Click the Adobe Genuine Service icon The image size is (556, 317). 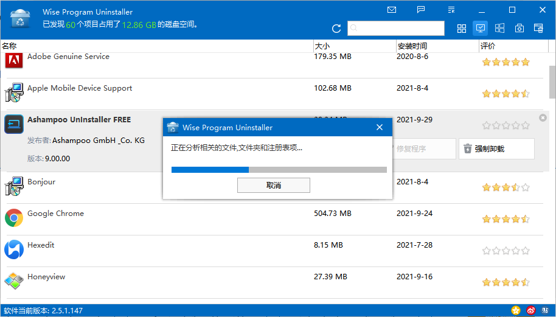coord(14,61)
